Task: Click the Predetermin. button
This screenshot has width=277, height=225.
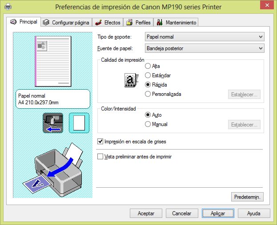Action: (x=247, y=197)
